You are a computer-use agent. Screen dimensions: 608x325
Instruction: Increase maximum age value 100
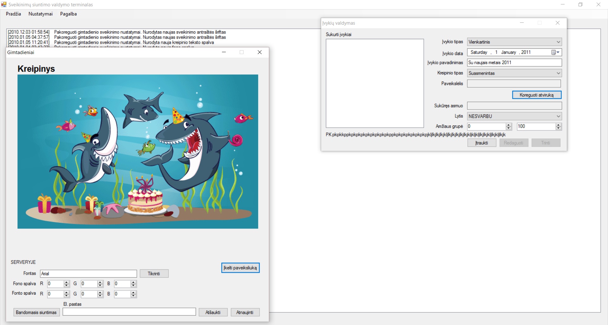558,125
